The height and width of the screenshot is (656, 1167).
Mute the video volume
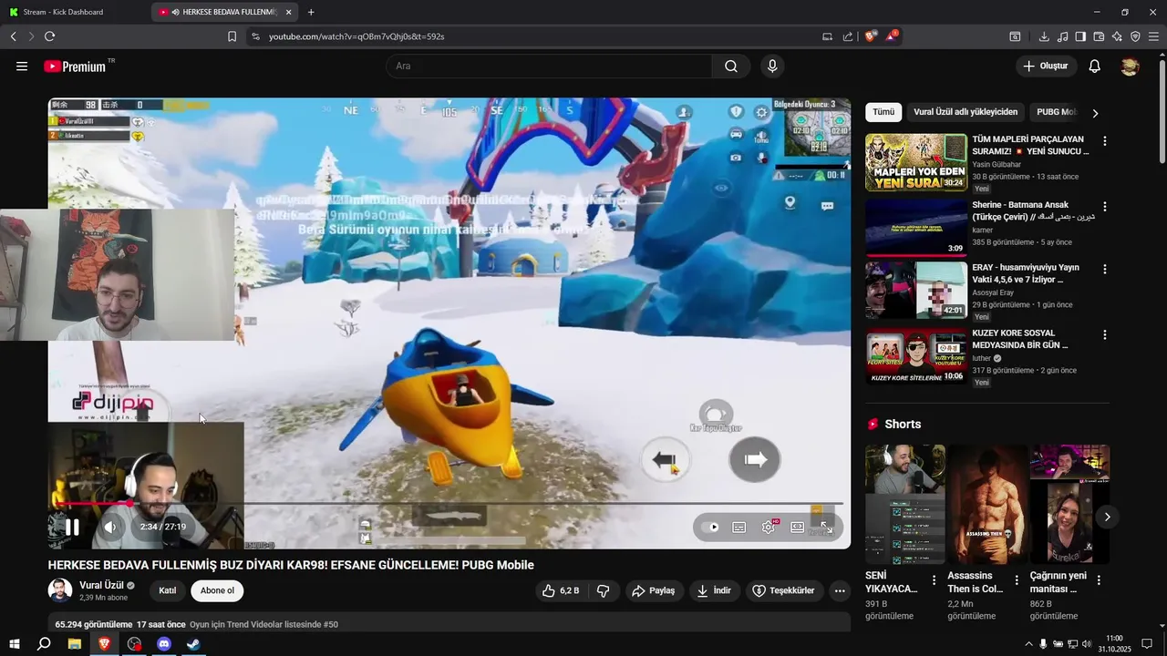click(x=110, y=527)
